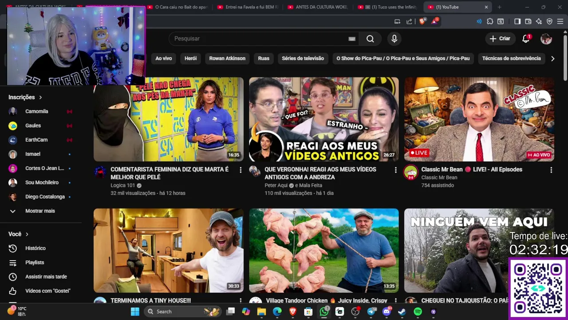Viewport: 568px width, 320px height.
Task: Open Steam from the taskbar
Action: pos(402,312)
